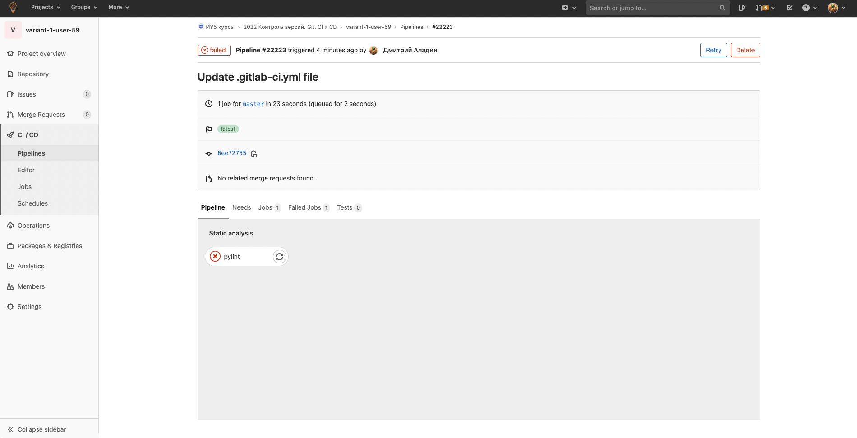Screen dimensions: 857x438
Task: Open the master branch link
Action: click(253, 104)
